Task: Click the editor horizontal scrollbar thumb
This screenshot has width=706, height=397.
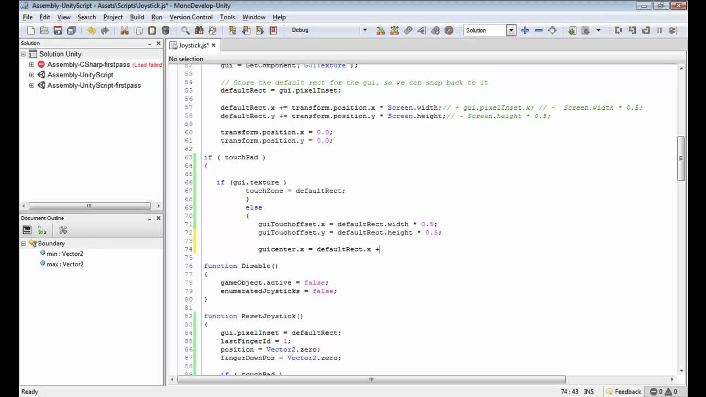Action: coord(371,379)
